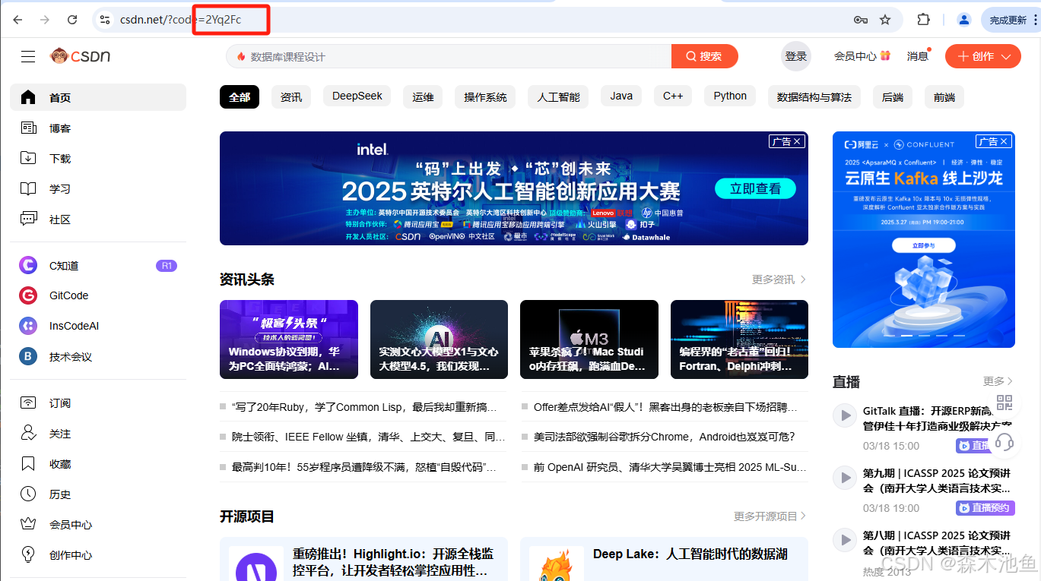Image resolution: width=1041 pixels, height=581 pixels.
Task: Open the browser extensions puzzle icon
Action: tap(923, 20)
